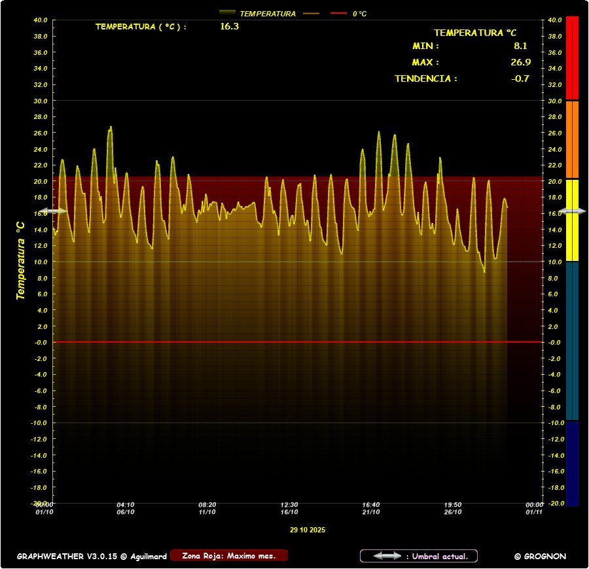
Task: Click the orange segment of the color scale
Action: [x=572, y=139]
